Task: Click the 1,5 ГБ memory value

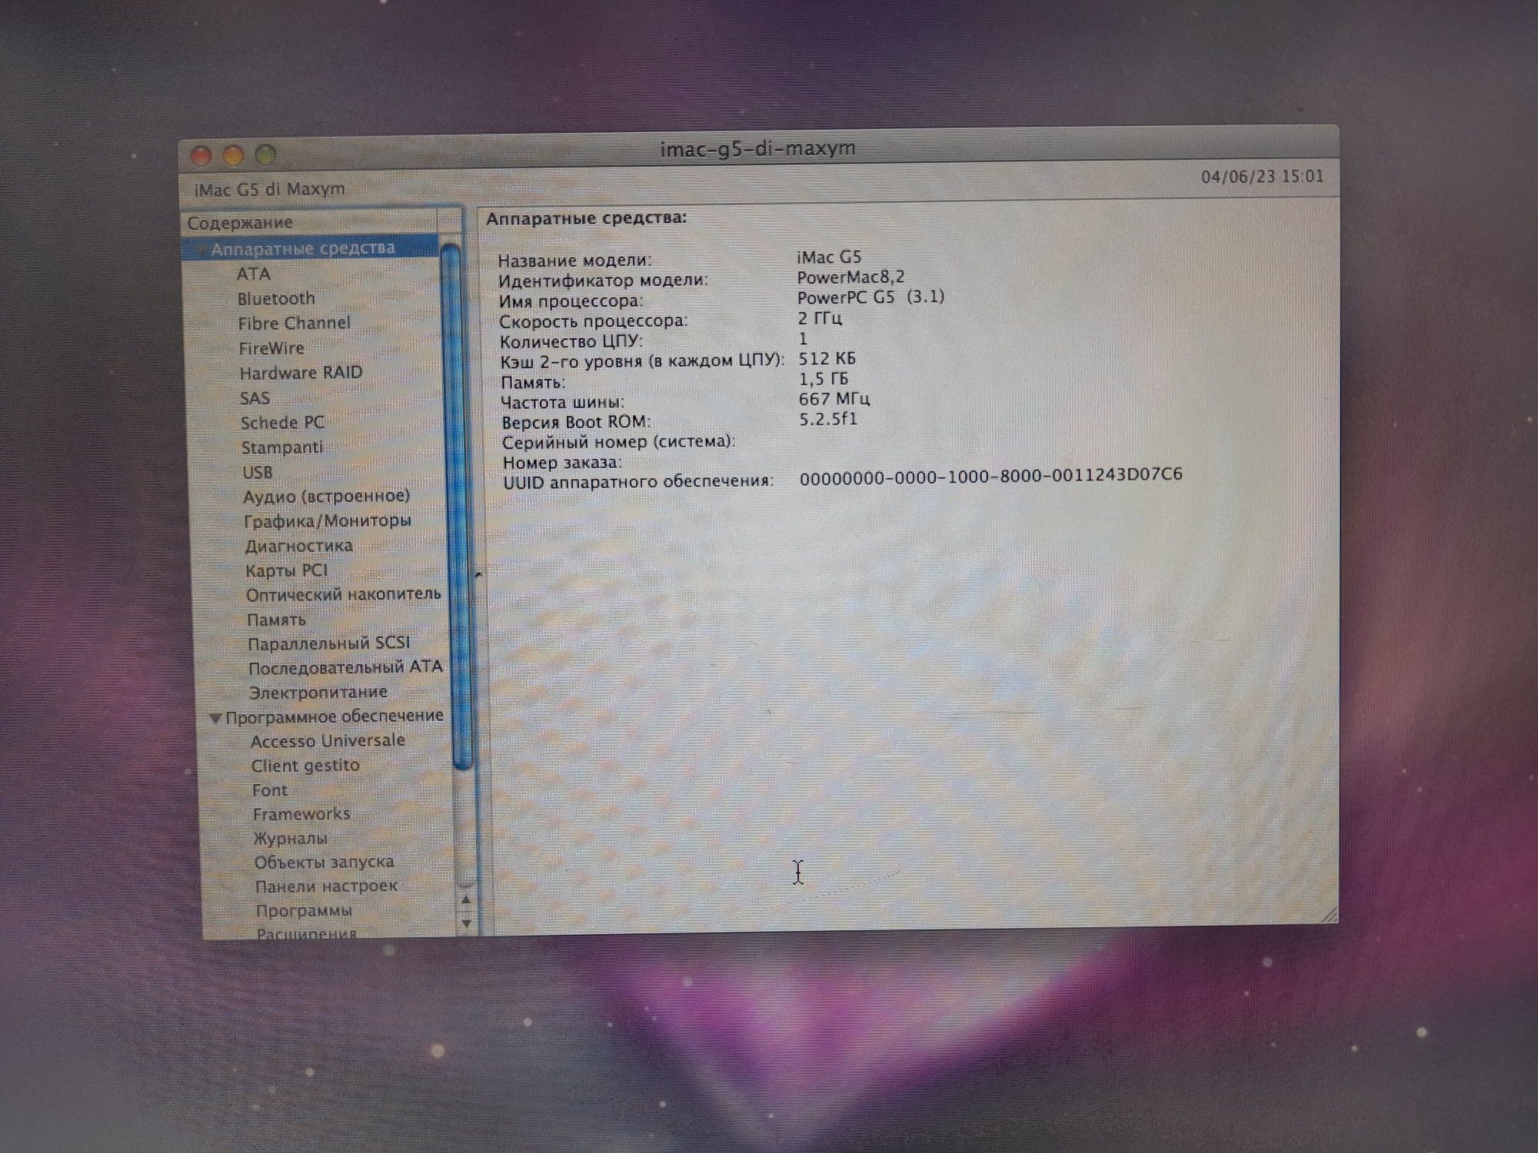Action: point(823,379)
